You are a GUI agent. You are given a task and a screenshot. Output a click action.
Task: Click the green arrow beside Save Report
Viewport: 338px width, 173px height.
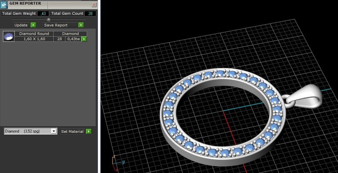(81, 25)
